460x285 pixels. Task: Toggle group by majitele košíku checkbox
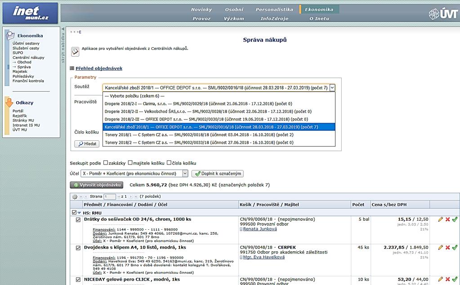coord(130,163)
